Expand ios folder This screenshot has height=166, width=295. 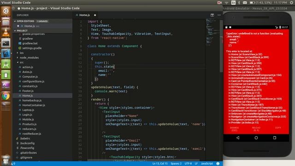click(22, 53)
